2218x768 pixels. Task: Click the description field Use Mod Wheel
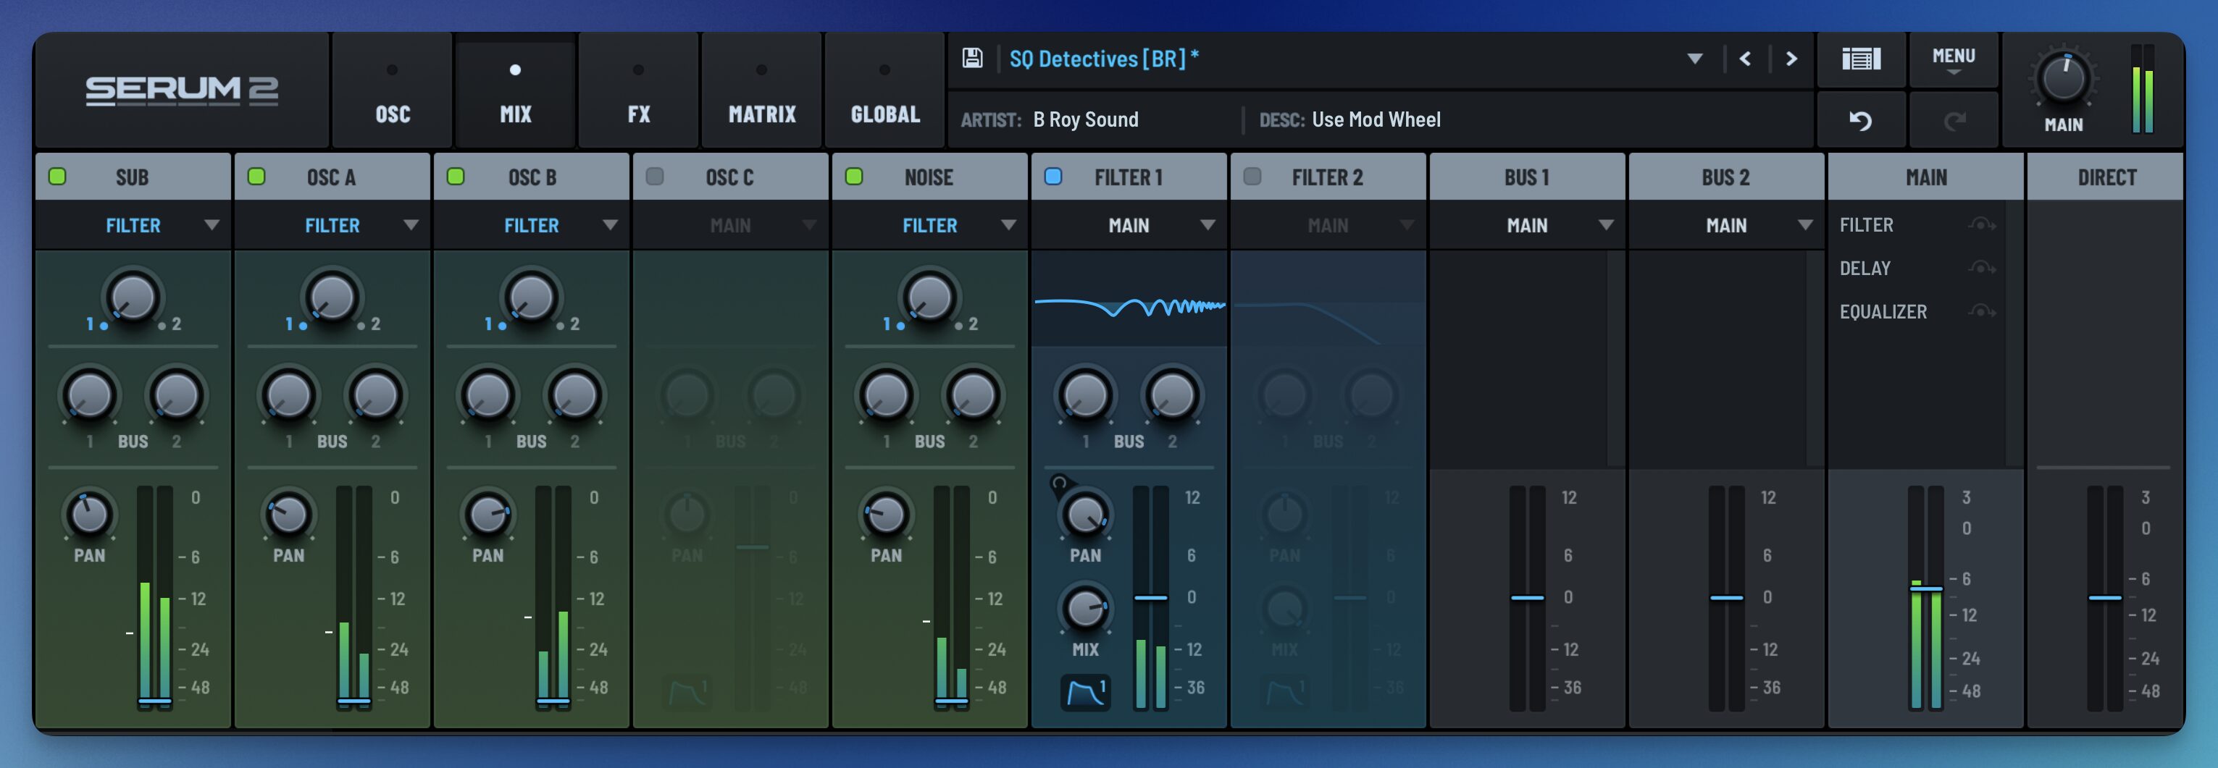[x=1376, y=119]
